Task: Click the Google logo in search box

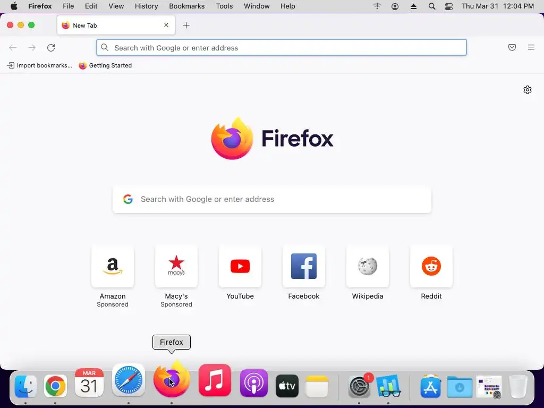Action: click(127, 199)
